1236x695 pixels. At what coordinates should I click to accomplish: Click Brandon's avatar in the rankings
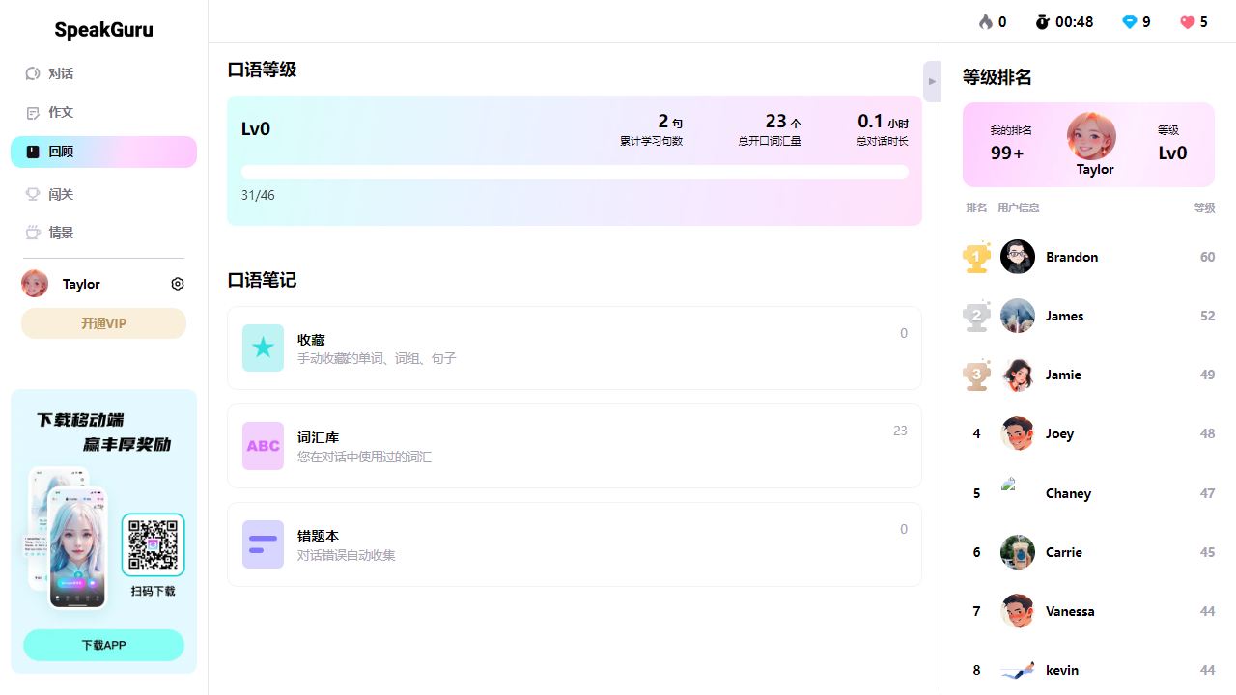pyautogui.click(x=1017, y=256)
